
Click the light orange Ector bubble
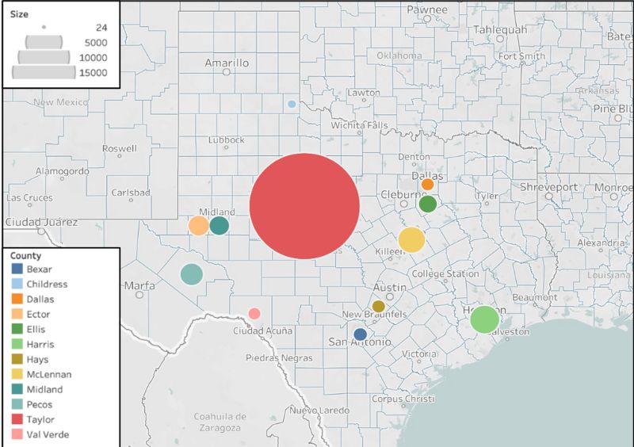[x=199, y=226]
